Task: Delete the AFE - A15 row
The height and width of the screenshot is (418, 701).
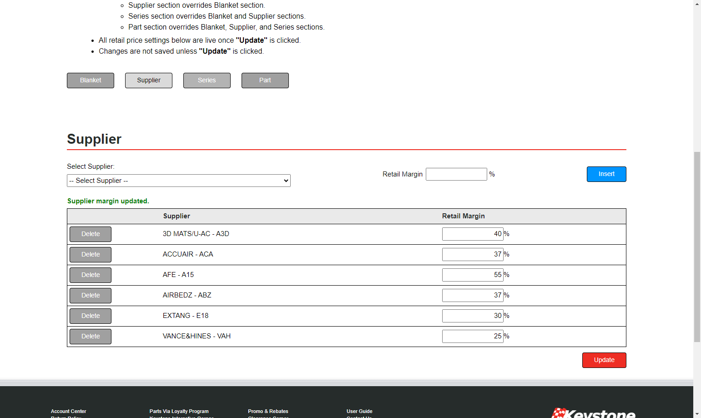Action: (x=91, y=275)
